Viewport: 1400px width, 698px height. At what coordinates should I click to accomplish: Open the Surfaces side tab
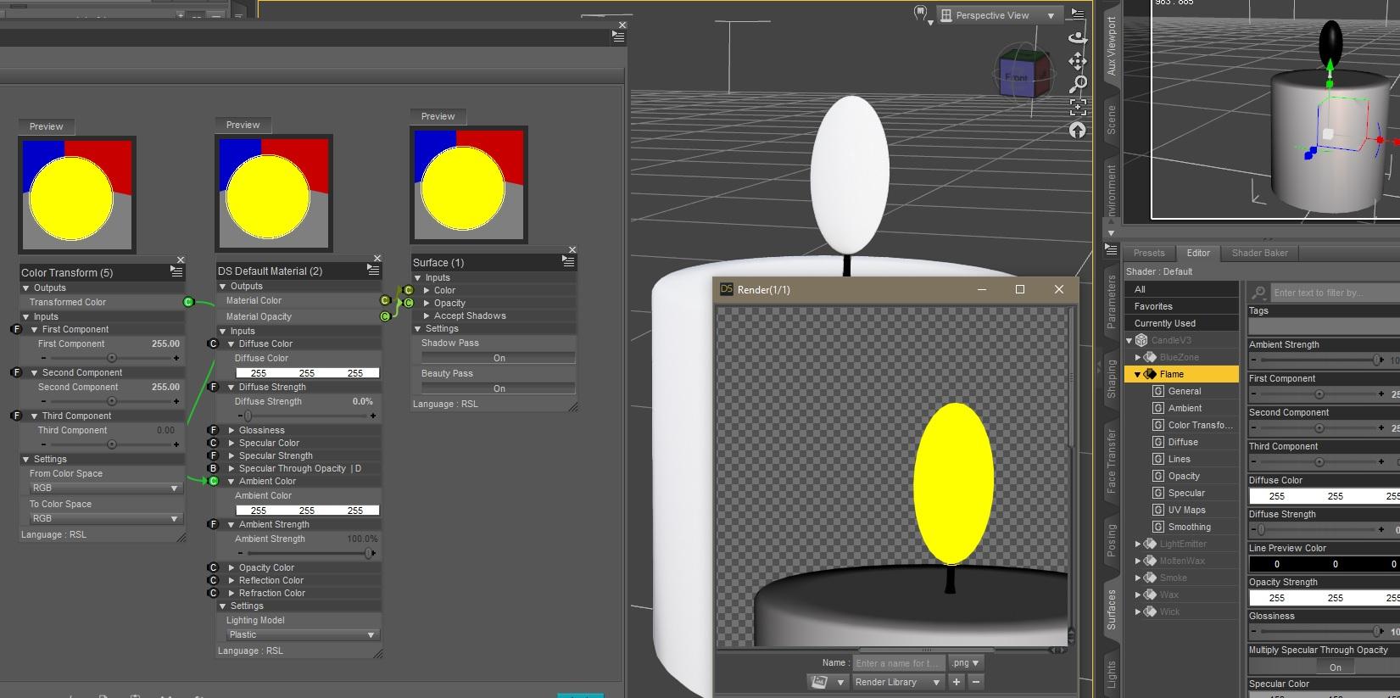coord(1112,609)
